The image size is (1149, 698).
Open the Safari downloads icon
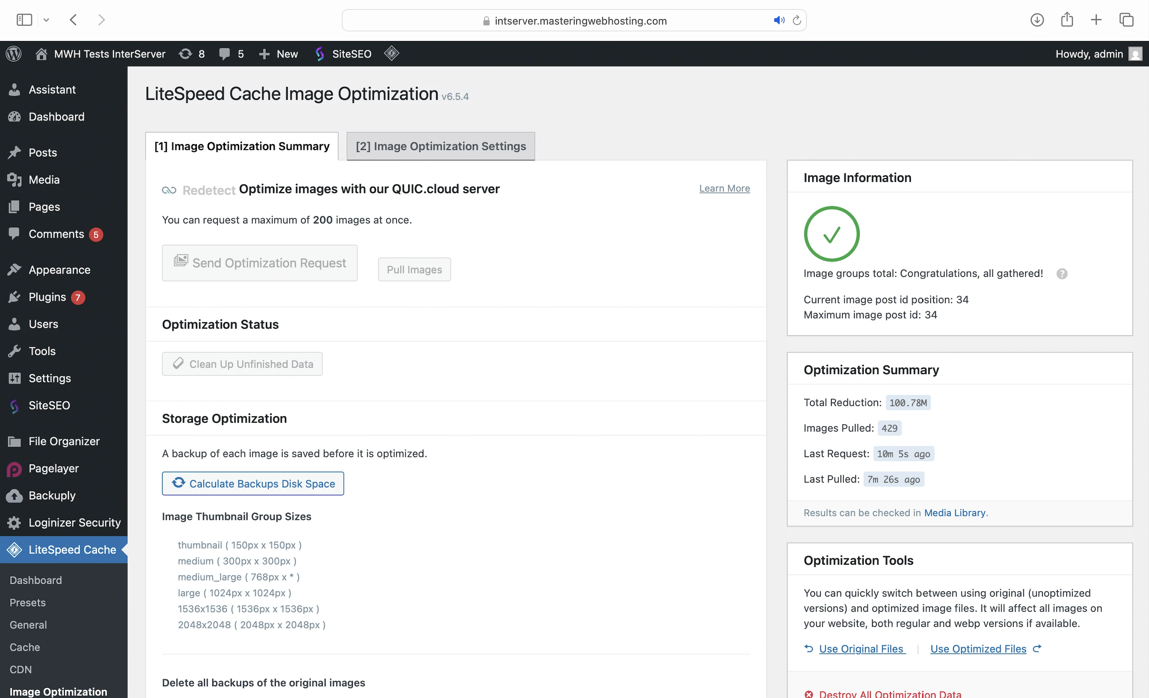pyautogui.click(x=1037, y=20)
